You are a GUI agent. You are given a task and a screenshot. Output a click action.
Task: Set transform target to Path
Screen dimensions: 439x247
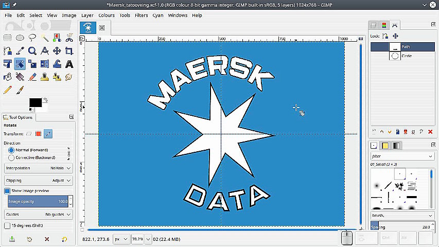(x=48, y=134)
